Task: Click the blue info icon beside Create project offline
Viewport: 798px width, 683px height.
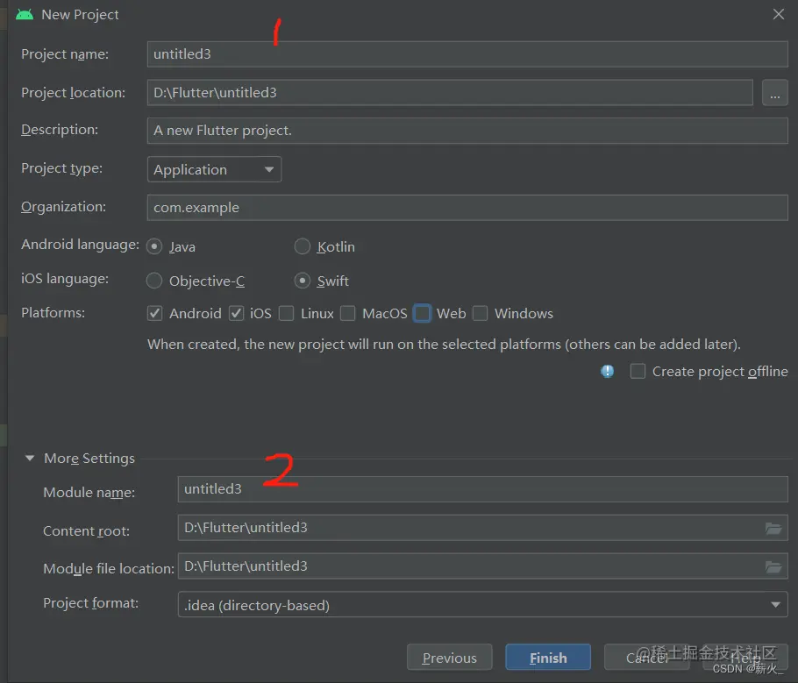Action: 607,372
